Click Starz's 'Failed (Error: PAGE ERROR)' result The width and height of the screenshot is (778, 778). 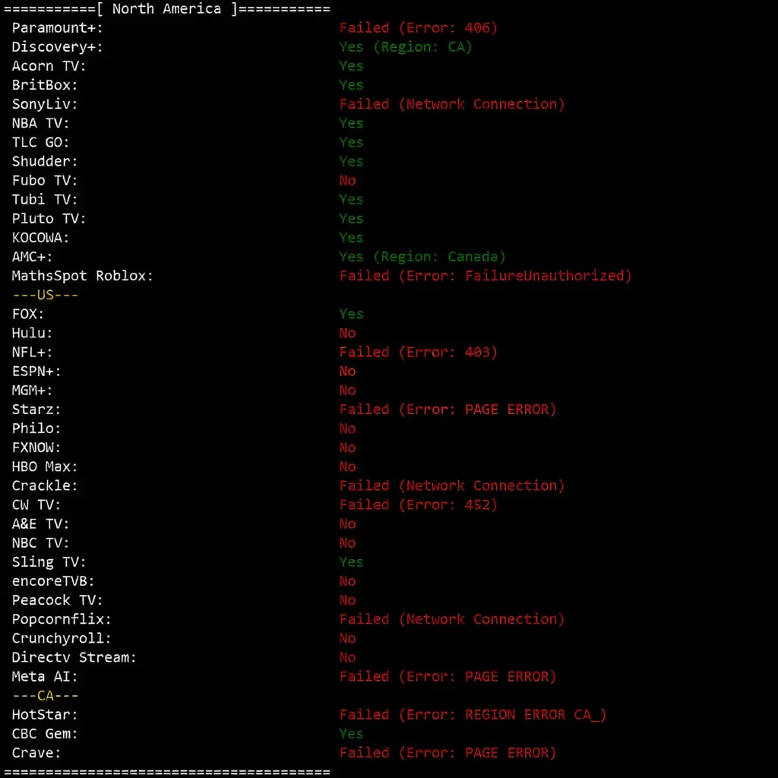pyautogui.click(x=448, y=410)
